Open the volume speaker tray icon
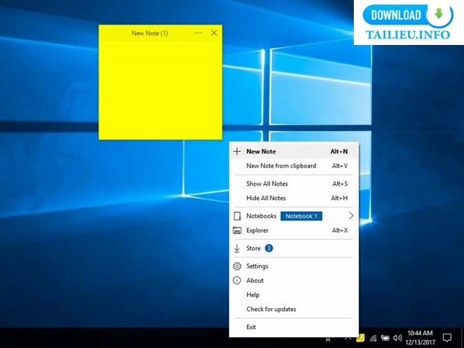 click(397, 338)
